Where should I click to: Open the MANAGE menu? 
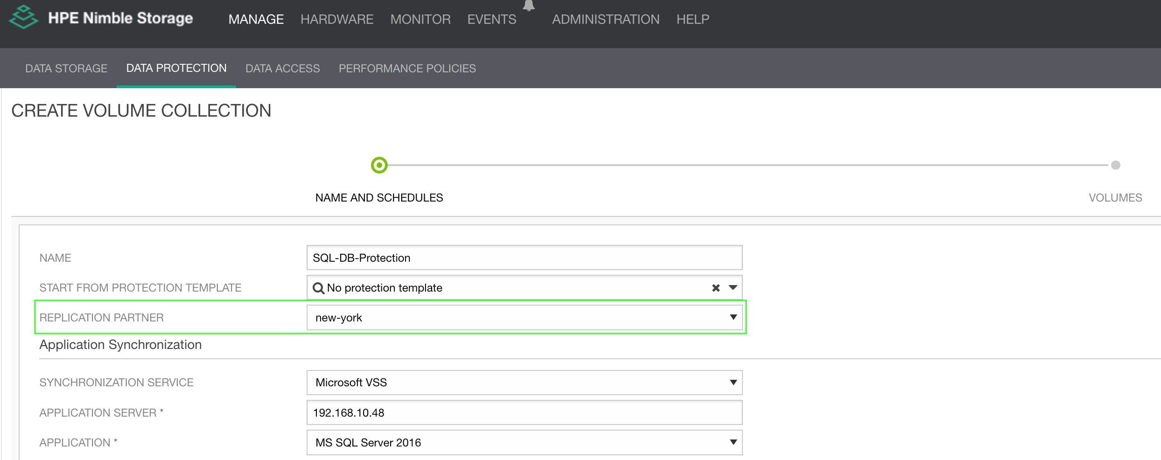pyautogui.click(x=256, y=19)
